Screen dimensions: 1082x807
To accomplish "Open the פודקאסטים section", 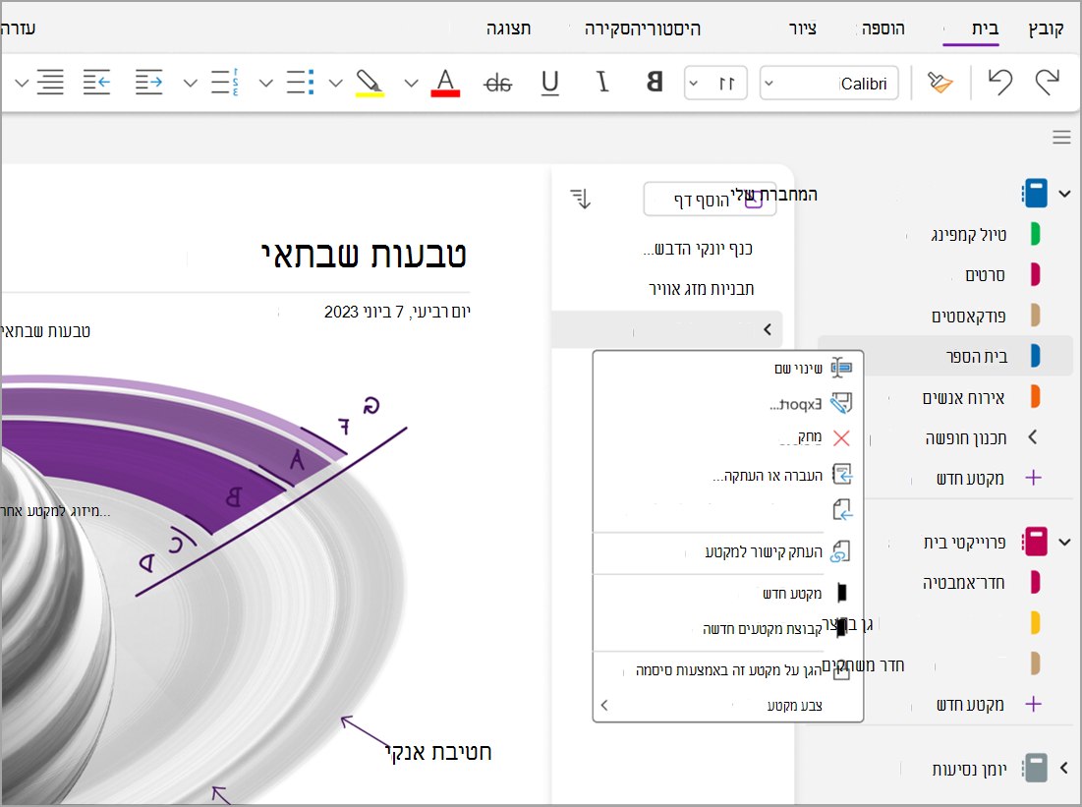I will click(x=968, y=317).
